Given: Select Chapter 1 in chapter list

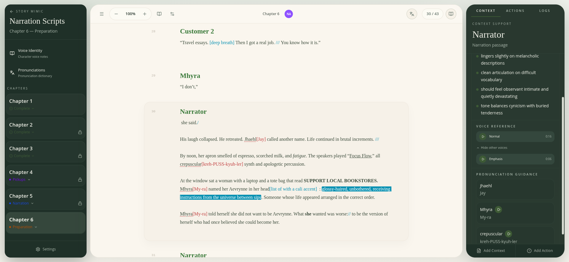Looking at the screenshot, I should (x=46, y=104).
